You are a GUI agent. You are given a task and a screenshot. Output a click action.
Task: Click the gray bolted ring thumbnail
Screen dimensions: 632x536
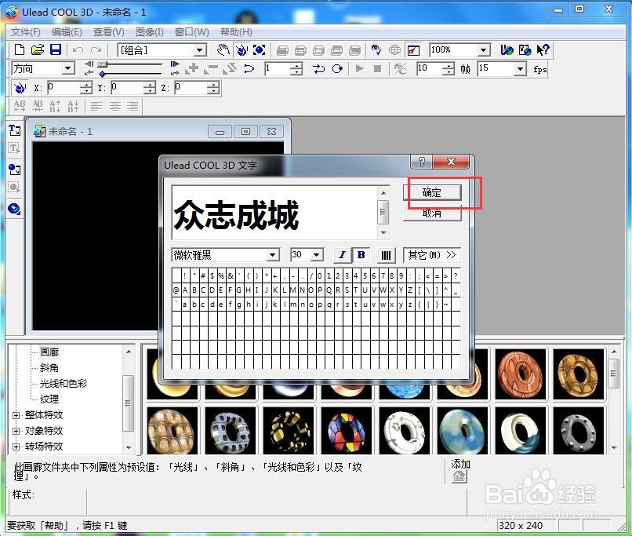tap(579, 431)
